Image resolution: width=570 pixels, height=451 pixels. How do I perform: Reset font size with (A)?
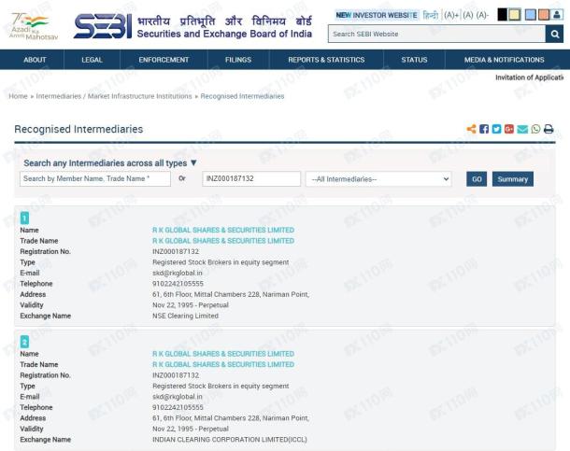click(x=468, y=15)
